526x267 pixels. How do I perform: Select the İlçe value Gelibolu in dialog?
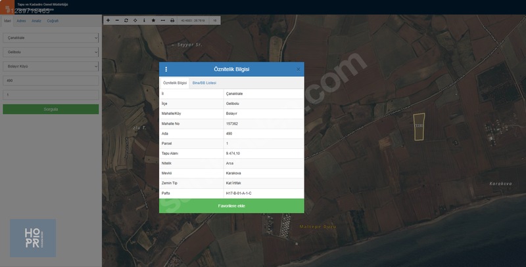pos(233,104)
